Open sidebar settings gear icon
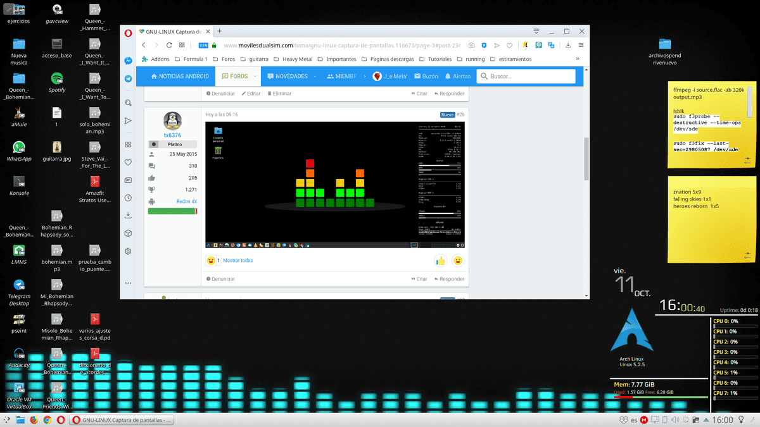 pos(128,251)
